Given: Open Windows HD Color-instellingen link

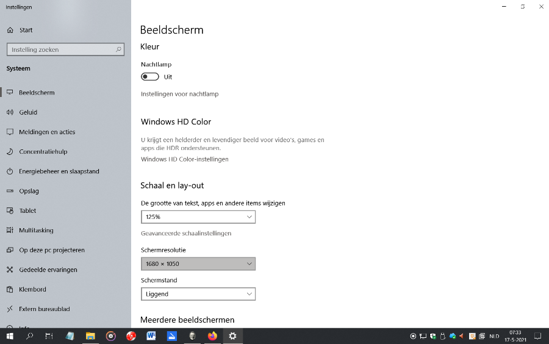Looking at the screenshot, I should click(x=184, y=159).
